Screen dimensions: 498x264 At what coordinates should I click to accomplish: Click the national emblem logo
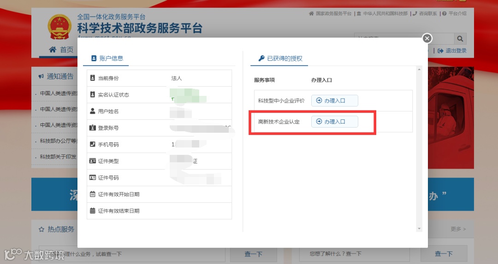click(x=59, y=27)
